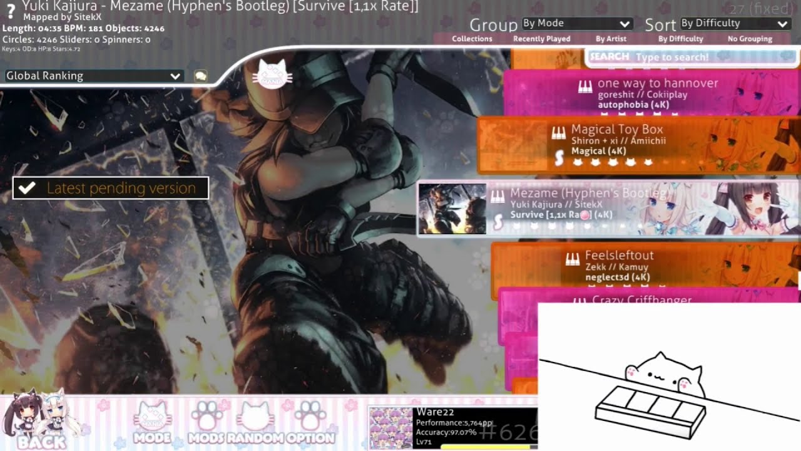The image size is (801, 451).
Task: Switch to the By Artist tab
Action: (x=611, y=39)
